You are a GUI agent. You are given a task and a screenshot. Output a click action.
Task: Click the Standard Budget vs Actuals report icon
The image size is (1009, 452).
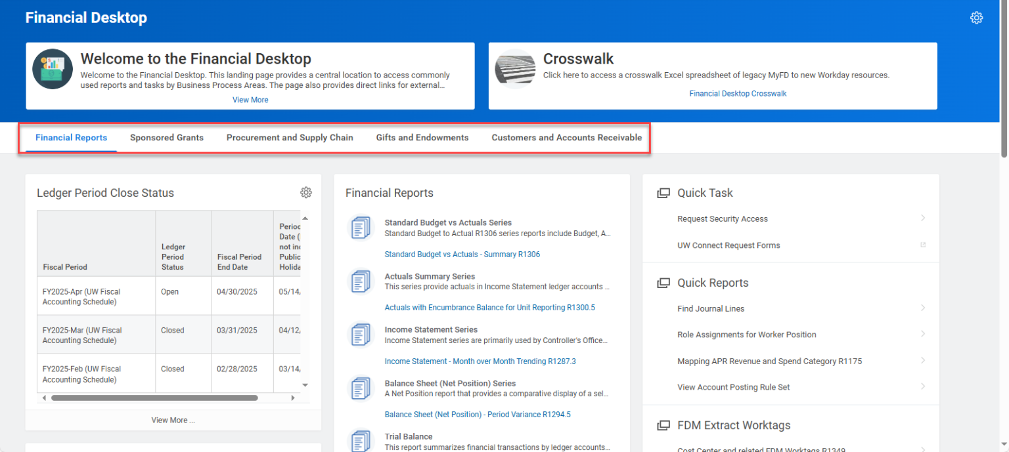(360, 227)
